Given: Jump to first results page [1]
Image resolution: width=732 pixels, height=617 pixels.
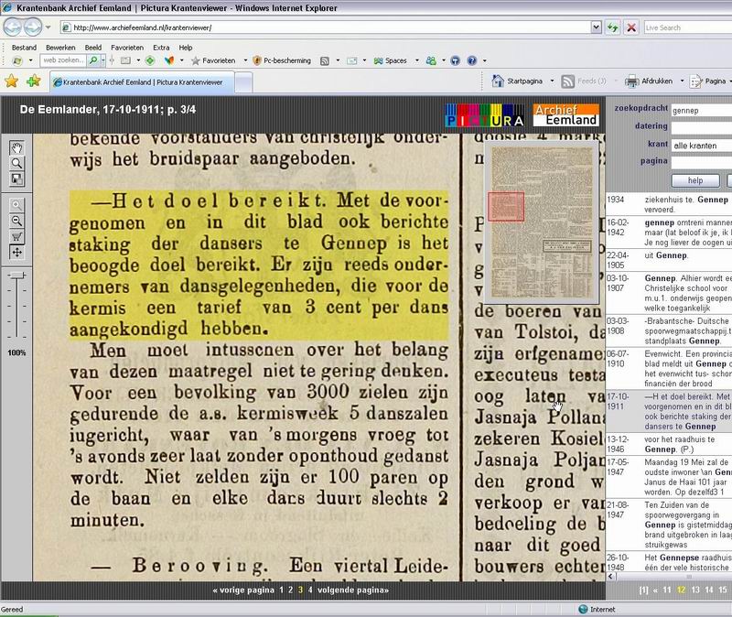Looking at the screenshot, I should point(643,590).
